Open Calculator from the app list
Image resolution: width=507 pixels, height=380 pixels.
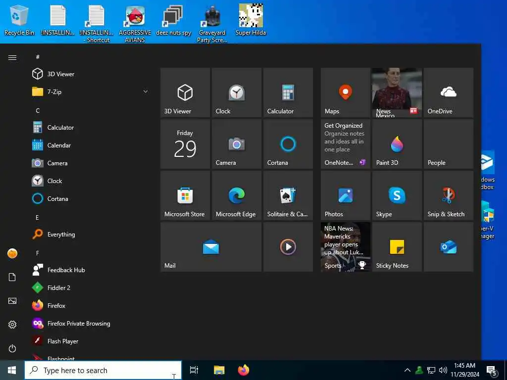point(91,127)
